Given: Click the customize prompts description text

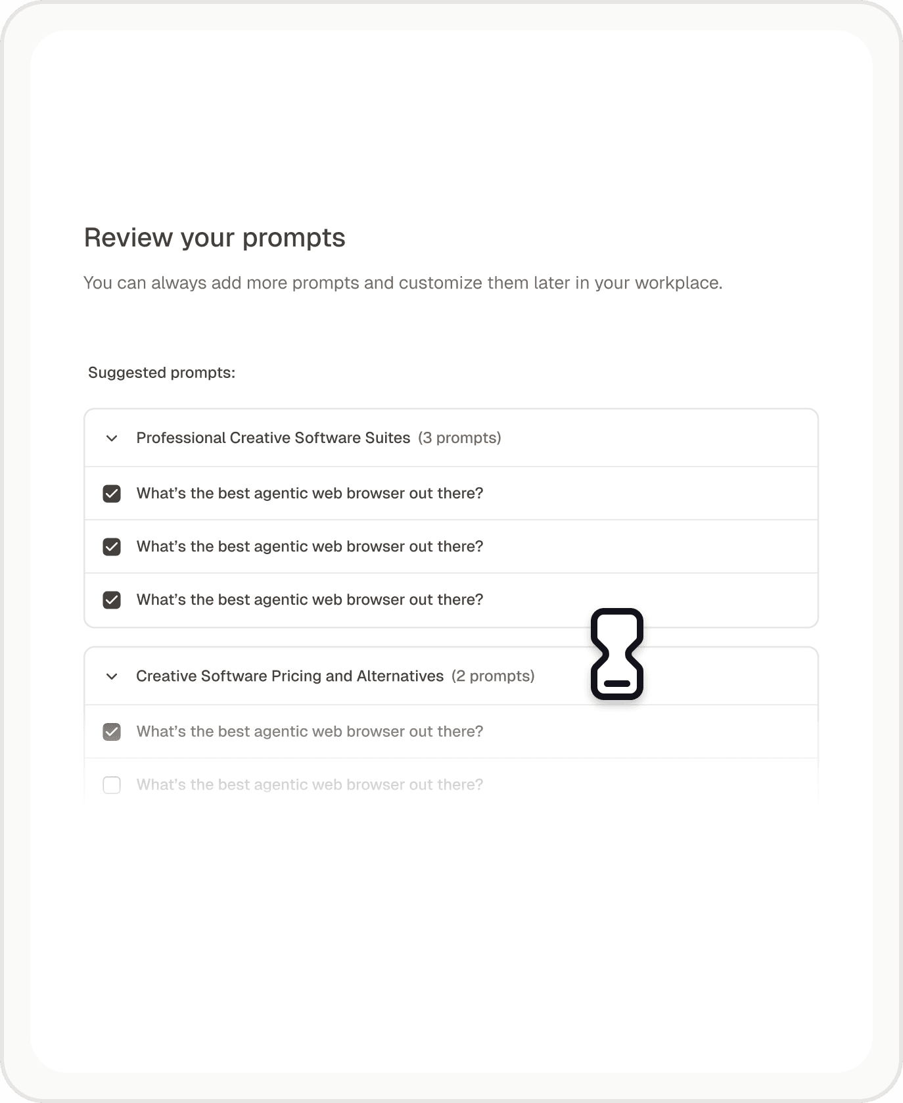Looking at the screenshot, I should click(402, 283).
